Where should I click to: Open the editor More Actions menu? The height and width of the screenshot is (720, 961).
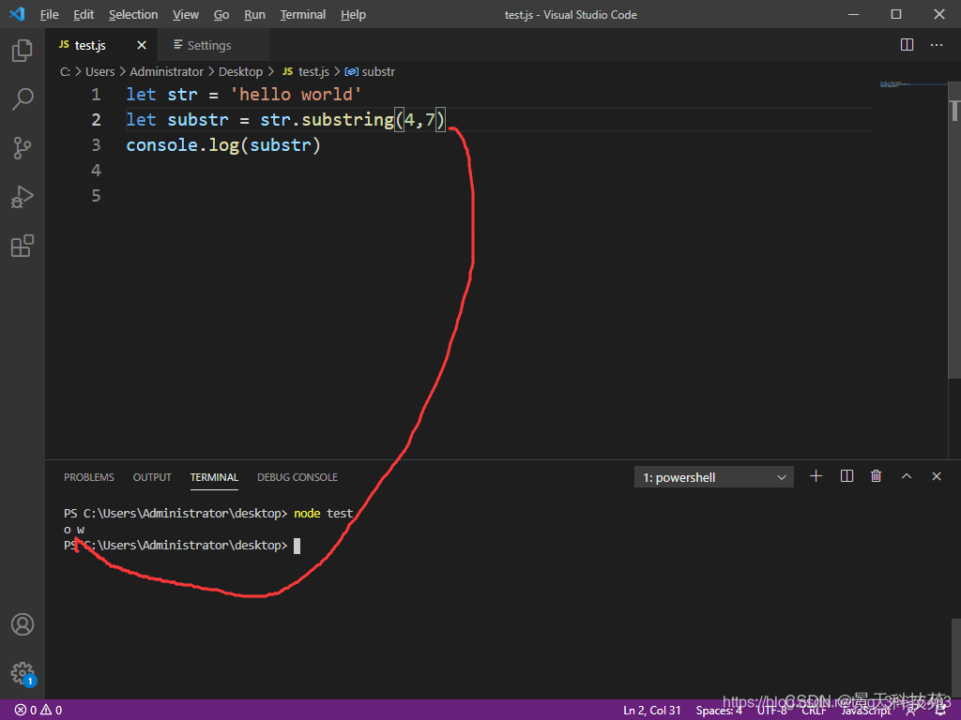point(937,45)
